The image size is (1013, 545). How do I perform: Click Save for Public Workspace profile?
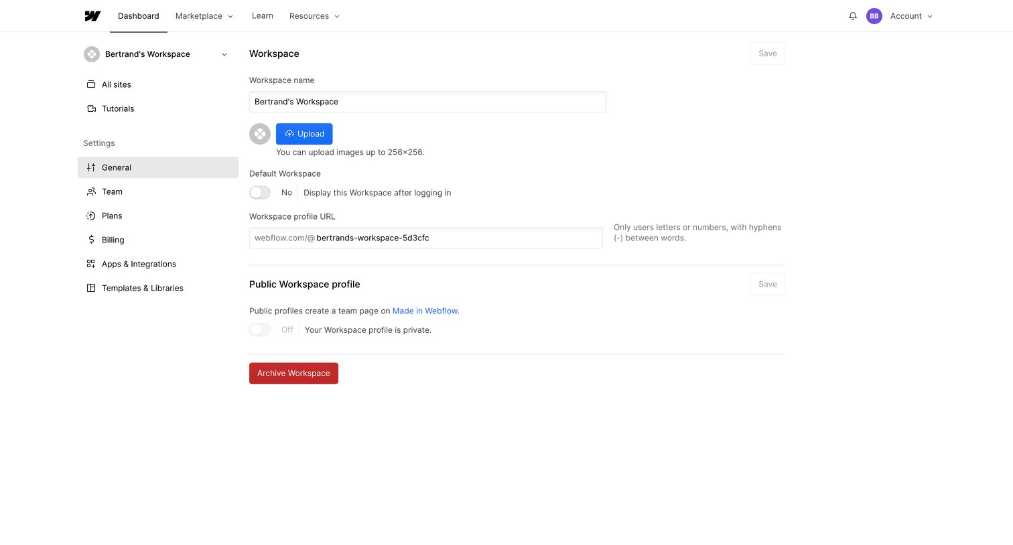pos(768,285)
